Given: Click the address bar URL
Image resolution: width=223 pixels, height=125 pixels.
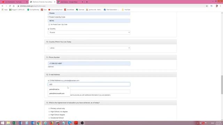Looking at the screenshot, I should pos(33,6).
